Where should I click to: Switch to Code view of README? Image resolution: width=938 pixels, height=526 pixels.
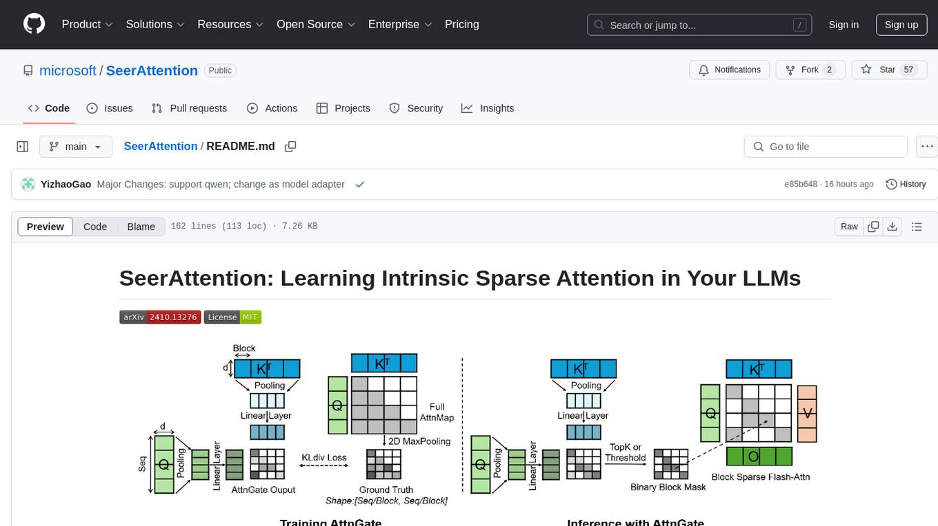click(95, 227)
